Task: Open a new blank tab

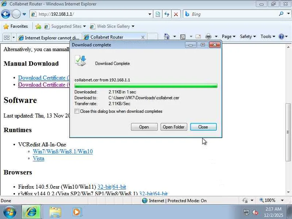Action: (x=153, y=37)
